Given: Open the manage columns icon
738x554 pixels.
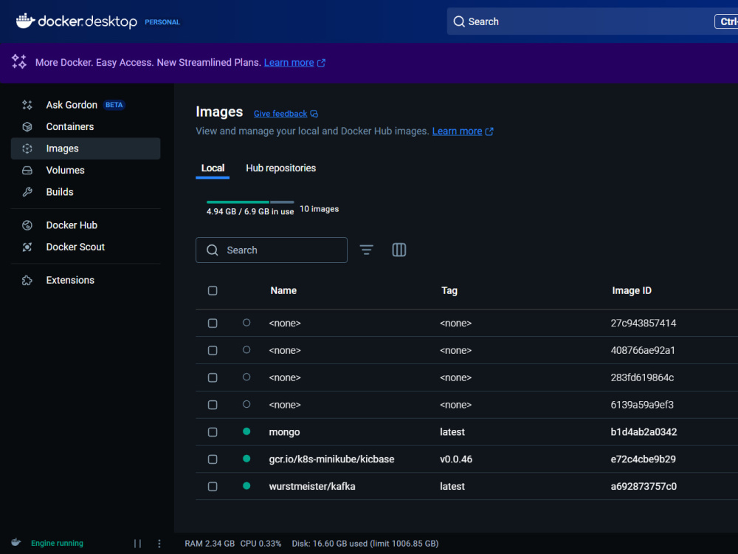Looking at the screenshot, I should tap(399, 250).
